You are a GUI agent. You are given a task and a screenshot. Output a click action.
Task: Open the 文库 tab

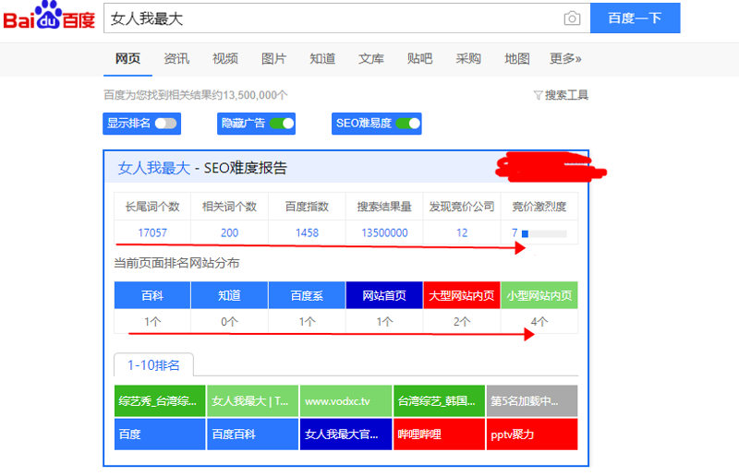(371, 58)
